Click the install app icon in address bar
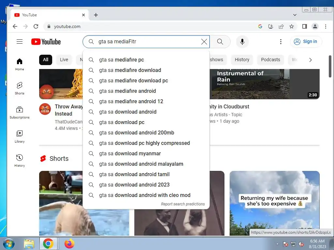This screenshot has width=334, height=250. pyautogui.click(x=270, y=26)
